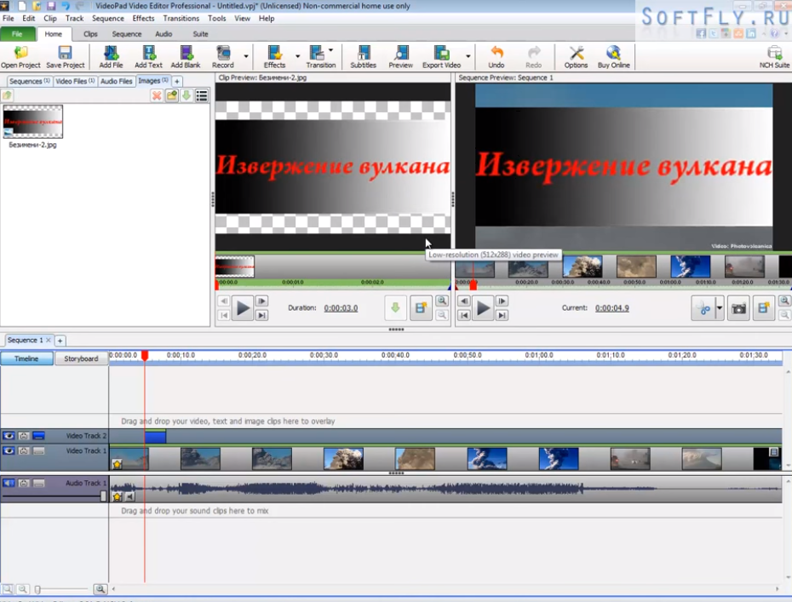Take a snapshot in the sequence preview
This screenshot has width=792, height=602.
(x=738, y=308)
